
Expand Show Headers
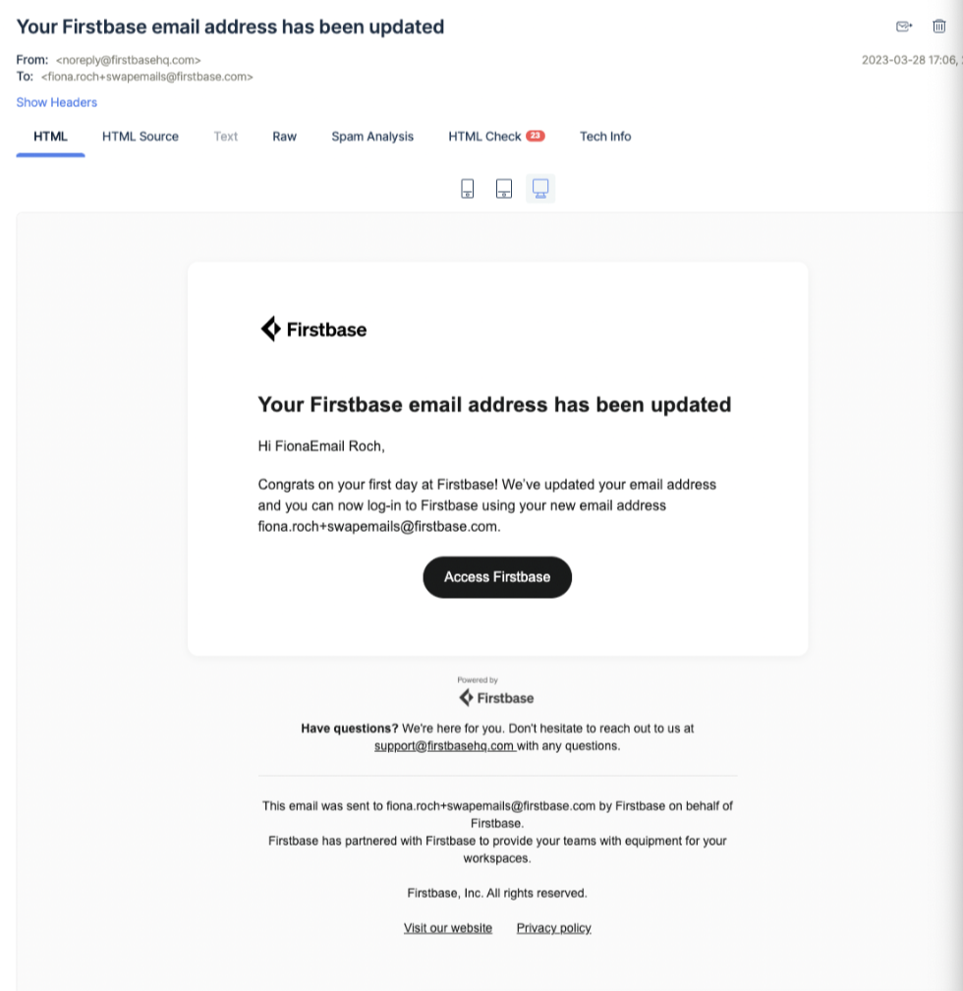(57, 102)
